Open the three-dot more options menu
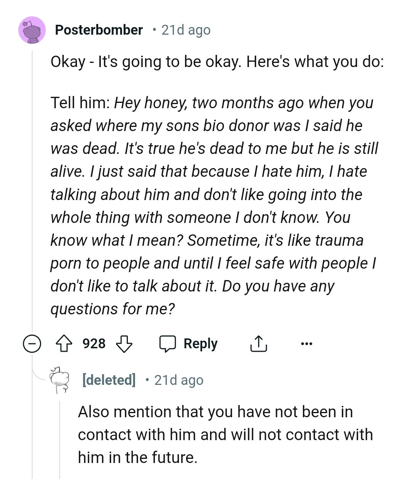The height and width of the screenshot is (479, 411). 306,344
